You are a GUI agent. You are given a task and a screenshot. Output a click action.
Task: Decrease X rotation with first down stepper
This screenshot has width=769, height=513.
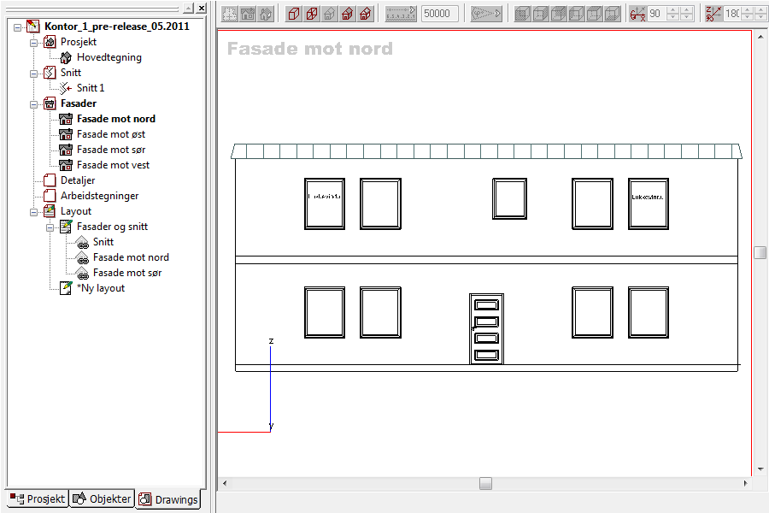[x=673, y=18]
